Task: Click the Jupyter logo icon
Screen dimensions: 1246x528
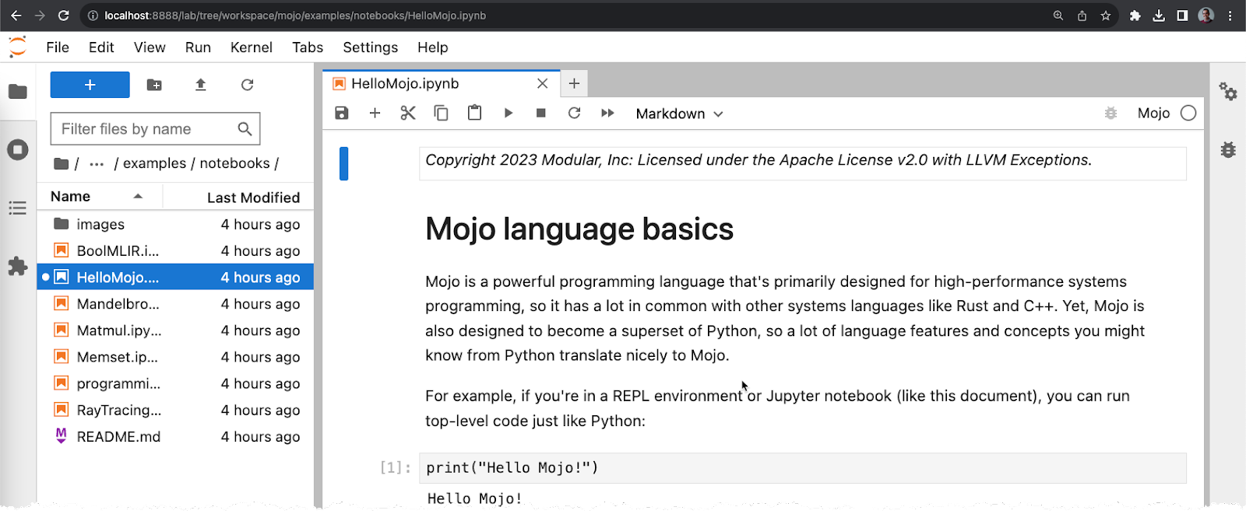Action: pyautogui.click(x=17, y=47)
